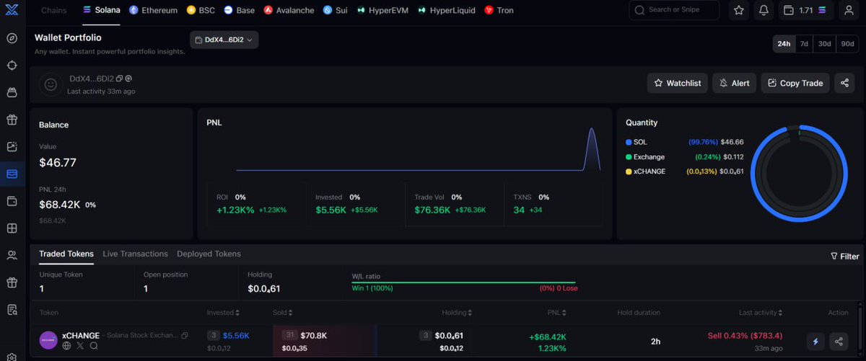Switch to HyperLiquid chain
The width and height of the screenshot is (866, 361).
pos(447,10)
